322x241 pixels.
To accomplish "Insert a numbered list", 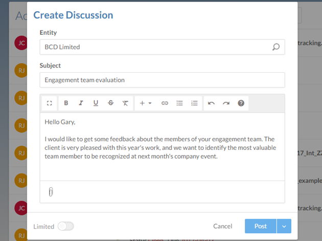I will click(194, 103).
